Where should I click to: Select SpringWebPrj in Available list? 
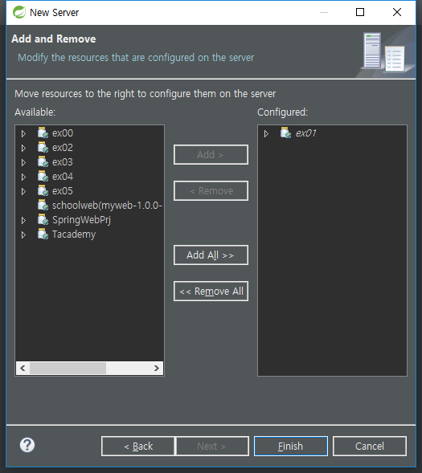pos(81,220)
